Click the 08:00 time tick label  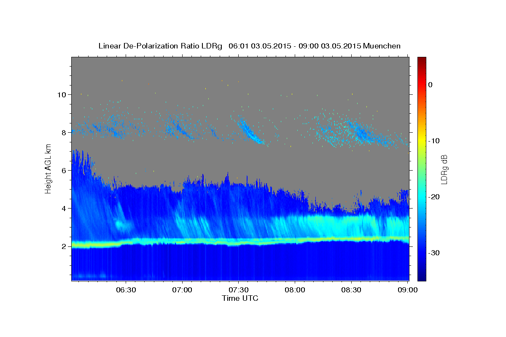point(295,290)
